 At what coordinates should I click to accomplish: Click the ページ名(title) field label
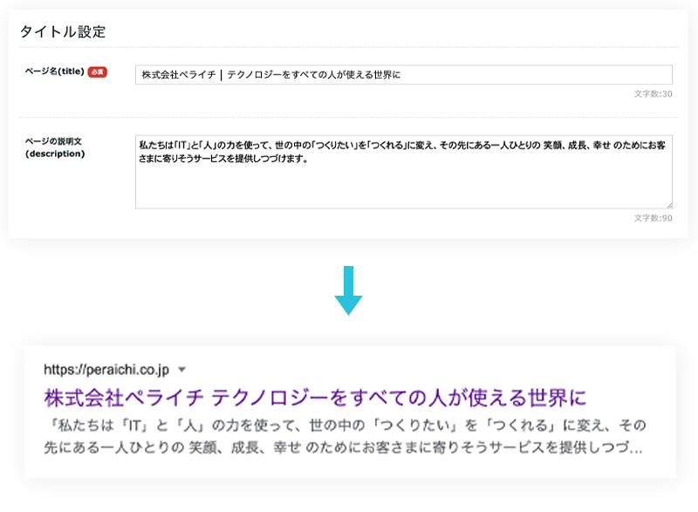[54, 72]
